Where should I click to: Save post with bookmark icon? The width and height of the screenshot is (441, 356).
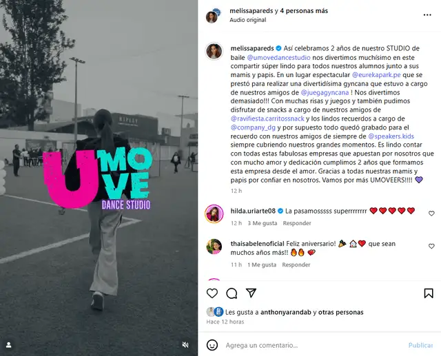point(429,293)
